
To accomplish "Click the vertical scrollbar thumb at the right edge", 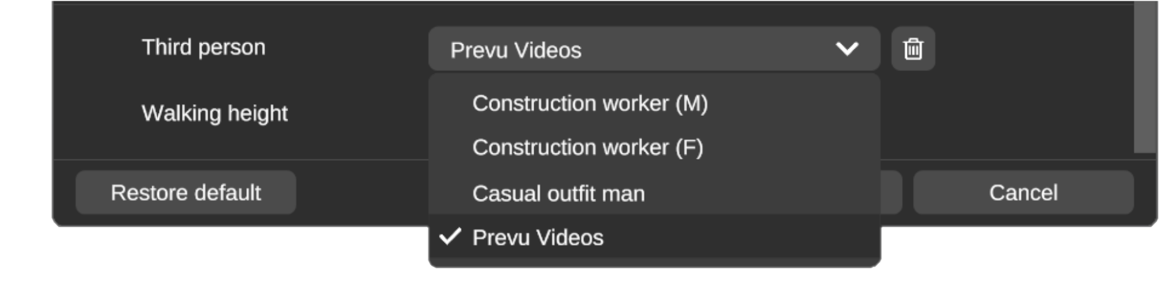I will click(x=1144, y=77).
